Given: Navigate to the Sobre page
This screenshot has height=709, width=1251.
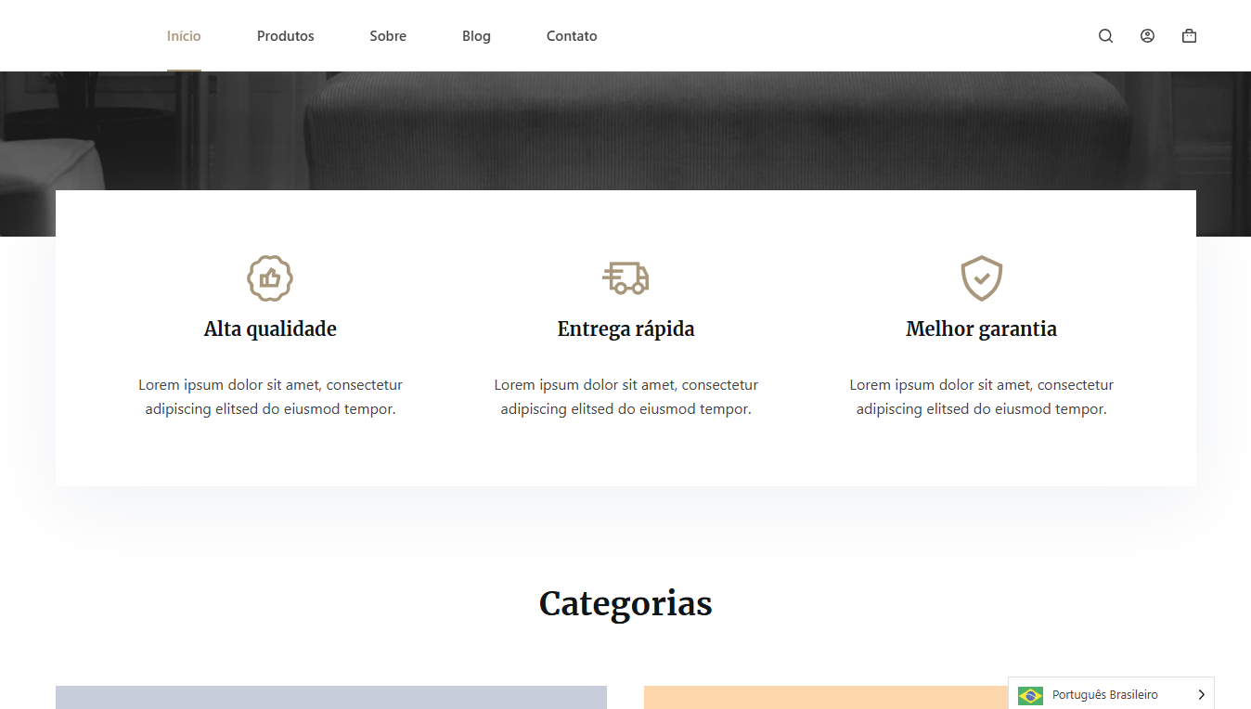Looking at the screenshot, I should point(388,36).
